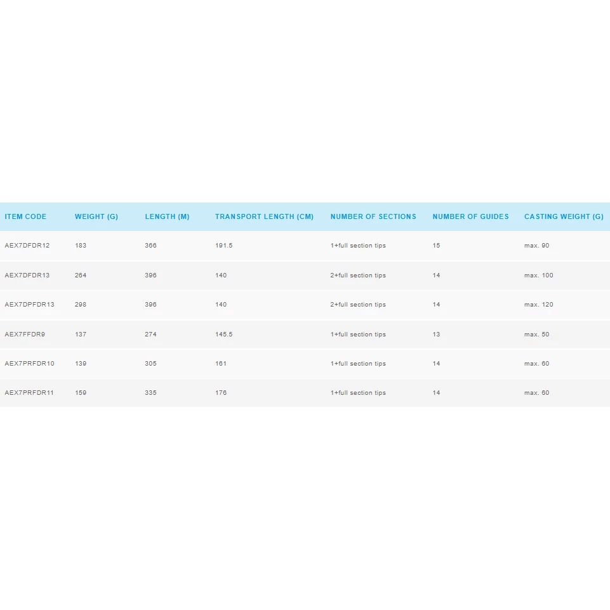Click the max. 100 casting weight cell
The width and height of the screenshot is (610, 610).
(538, 275)
